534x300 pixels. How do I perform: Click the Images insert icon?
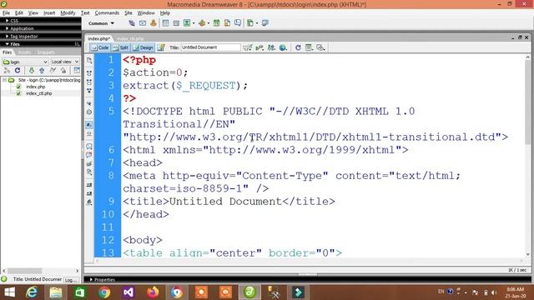pyautogui.click(x=187, y=23)
